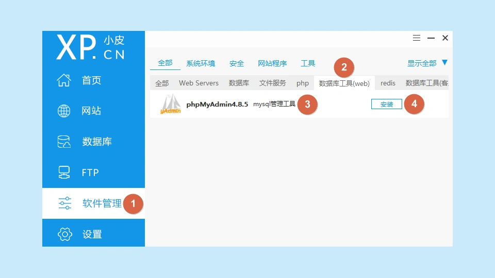Install phpMyAdmin with the 安装 button
Image resolution: width=495 pixels, height=278 pixels.
click(386, 104)
